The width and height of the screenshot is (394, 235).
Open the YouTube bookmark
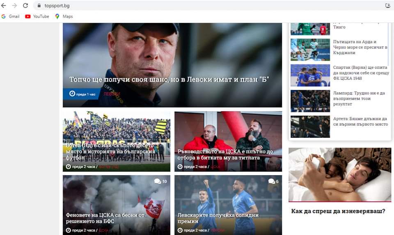(37, 16)
